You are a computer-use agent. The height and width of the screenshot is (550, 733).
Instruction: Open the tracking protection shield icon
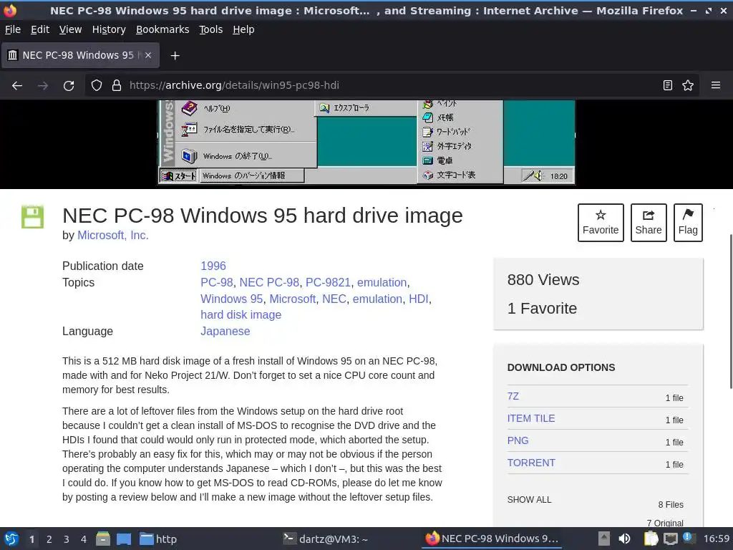[x=97, y=86]
